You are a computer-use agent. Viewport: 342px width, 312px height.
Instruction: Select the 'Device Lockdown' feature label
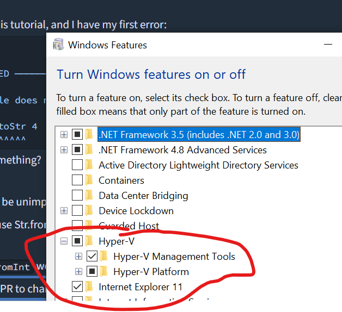coord(136,211)
